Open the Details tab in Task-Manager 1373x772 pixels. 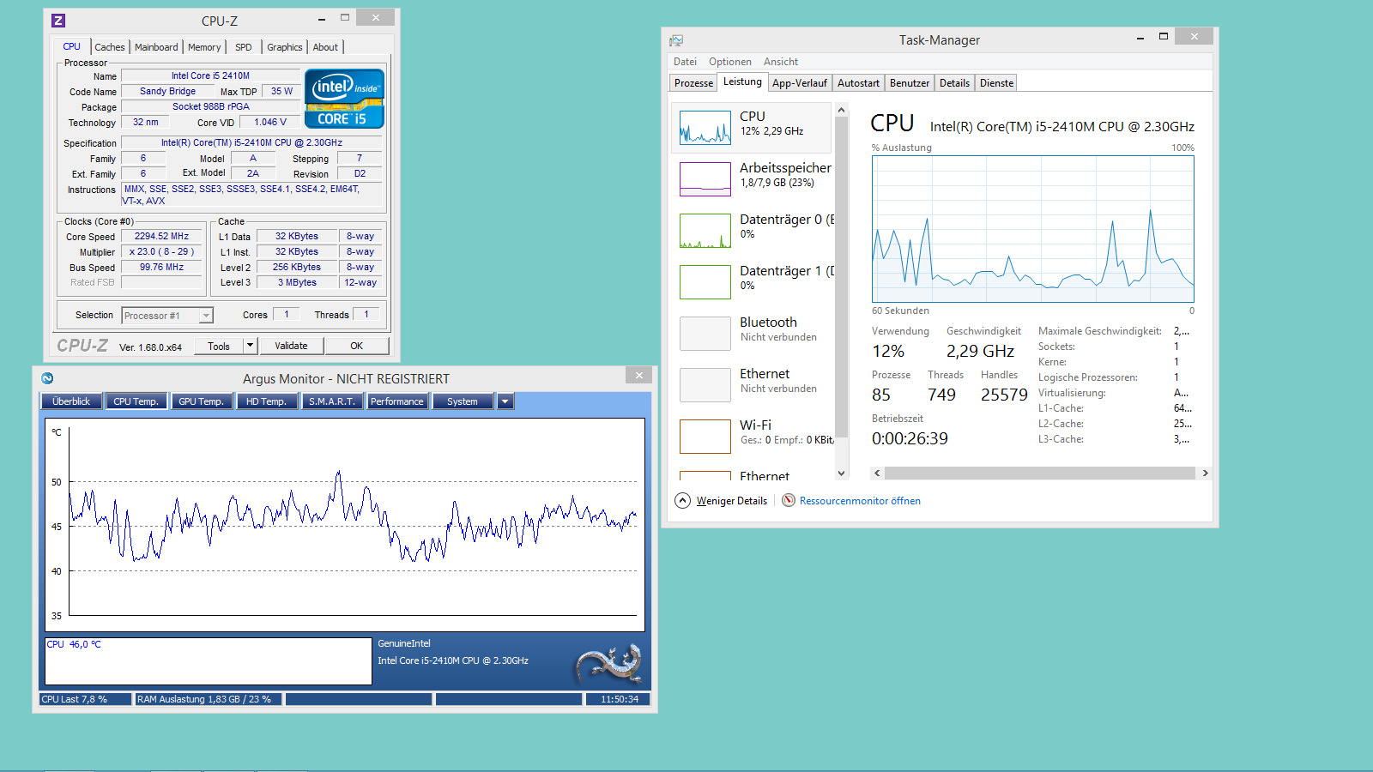954,83
